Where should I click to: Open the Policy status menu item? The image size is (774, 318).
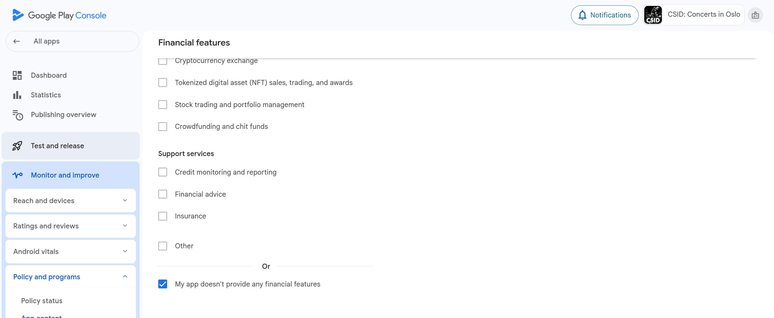(42, 301)
